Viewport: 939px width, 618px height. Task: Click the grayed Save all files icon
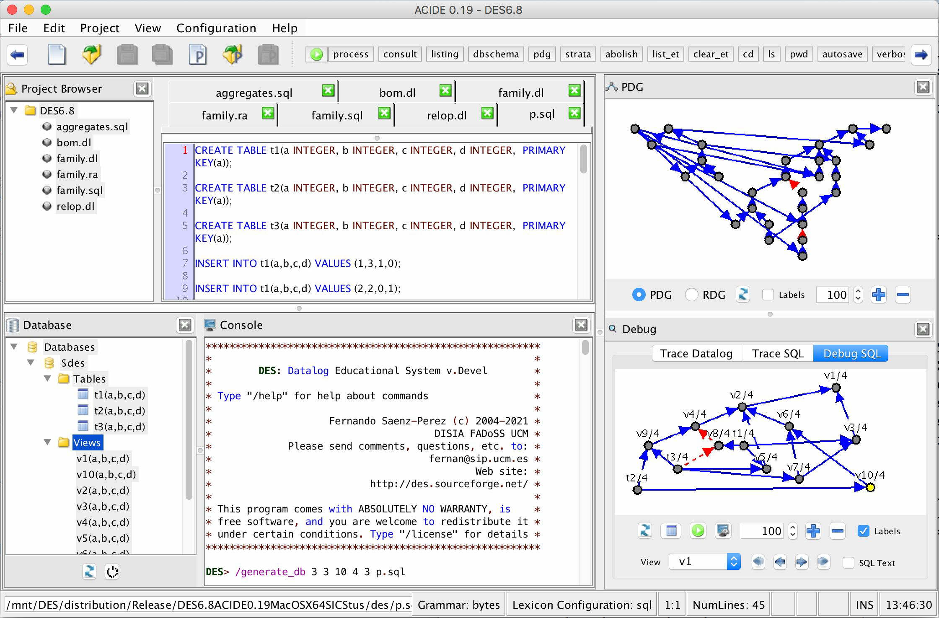pos(162,55)
